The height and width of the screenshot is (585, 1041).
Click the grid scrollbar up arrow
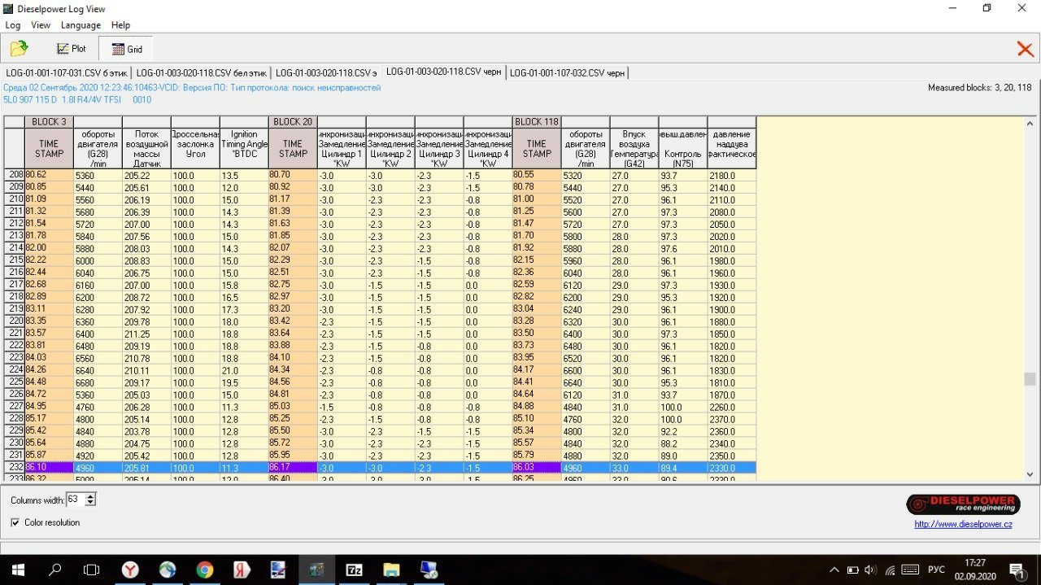tap(1030, 122)
